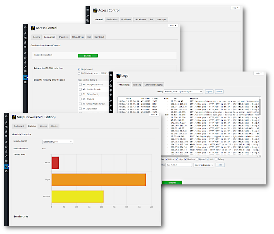Toggle the green Enabled geolocation switch
Image resolution: width=274 pixels, height=234 pixels.
pos(88,55)
